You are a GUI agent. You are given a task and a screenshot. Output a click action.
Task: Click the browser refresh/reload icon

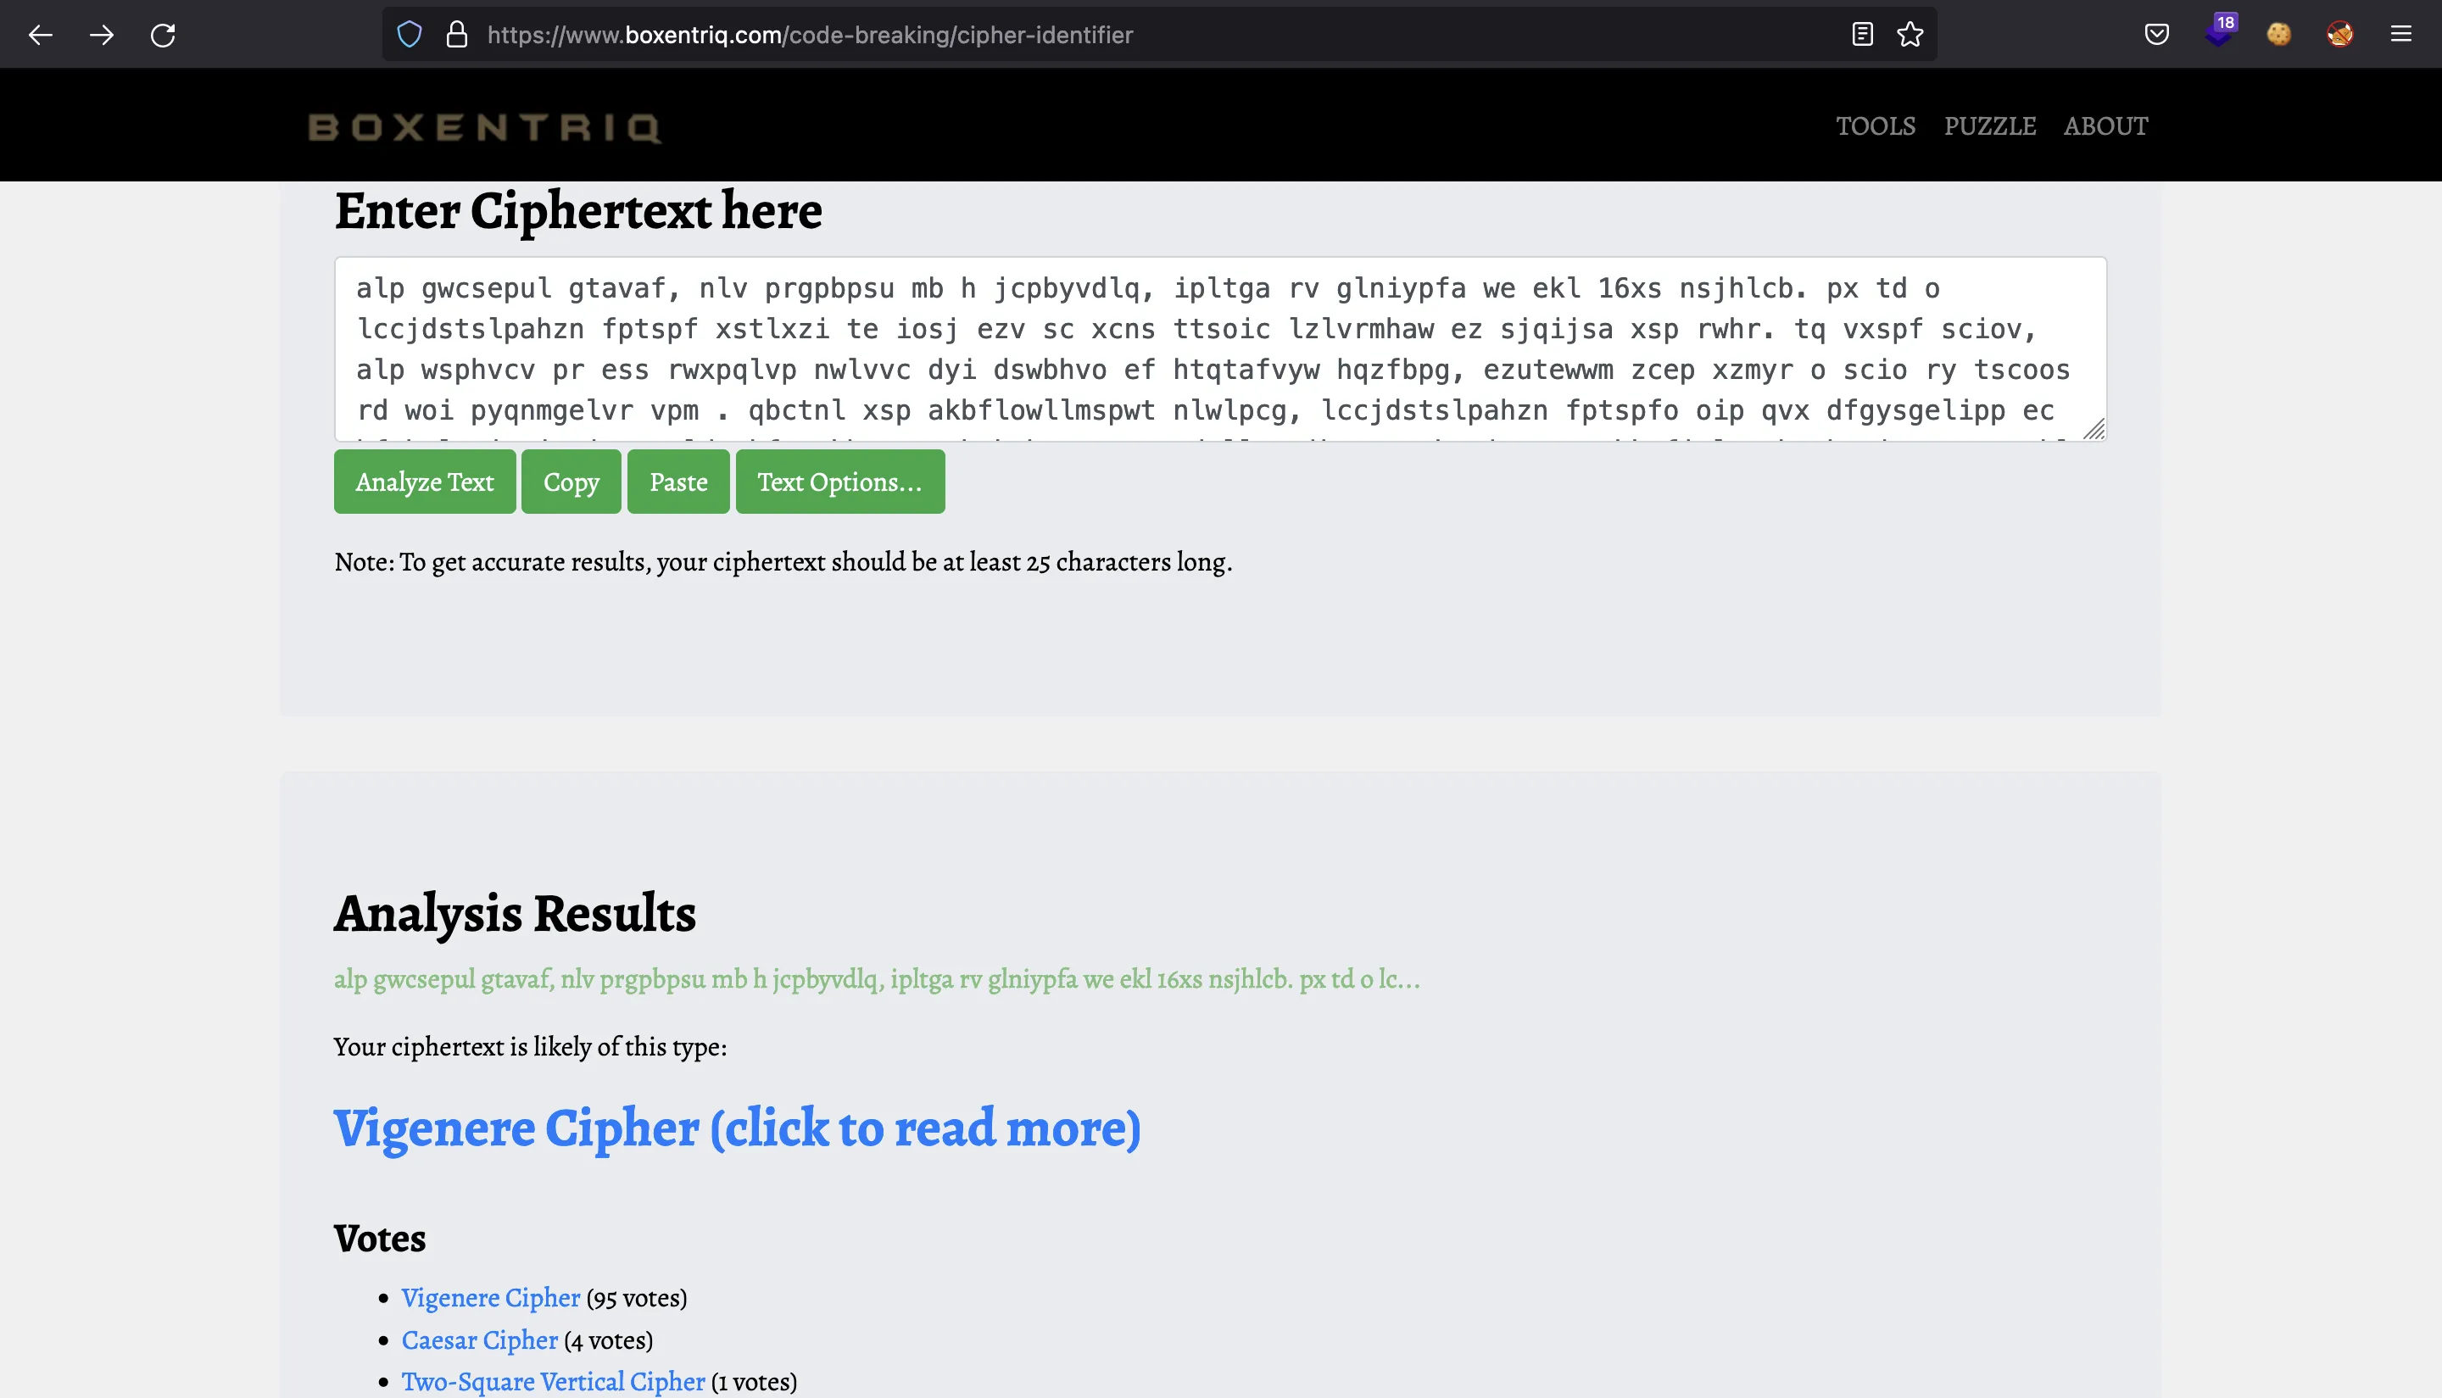[x=161, y=36]
